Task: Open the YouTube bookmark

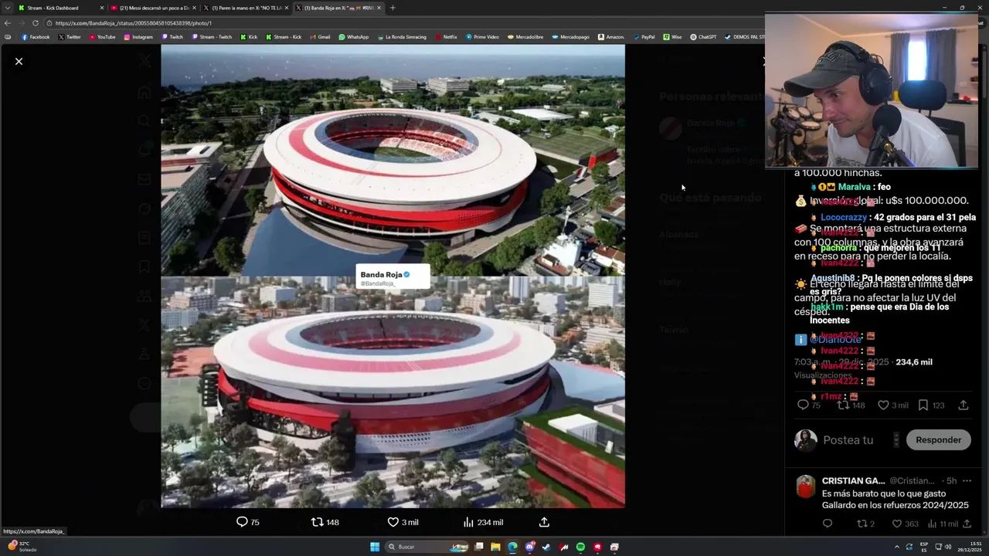Action: click(x=101, y=37)
